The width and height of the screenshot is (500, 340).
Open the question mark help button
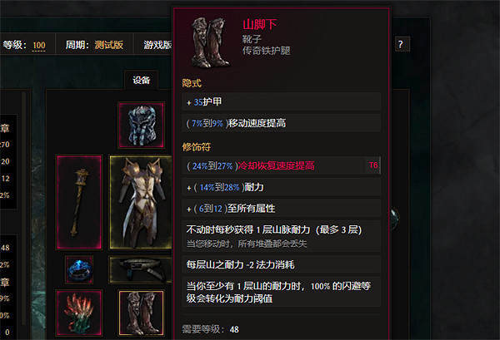[x=401, y=44]
